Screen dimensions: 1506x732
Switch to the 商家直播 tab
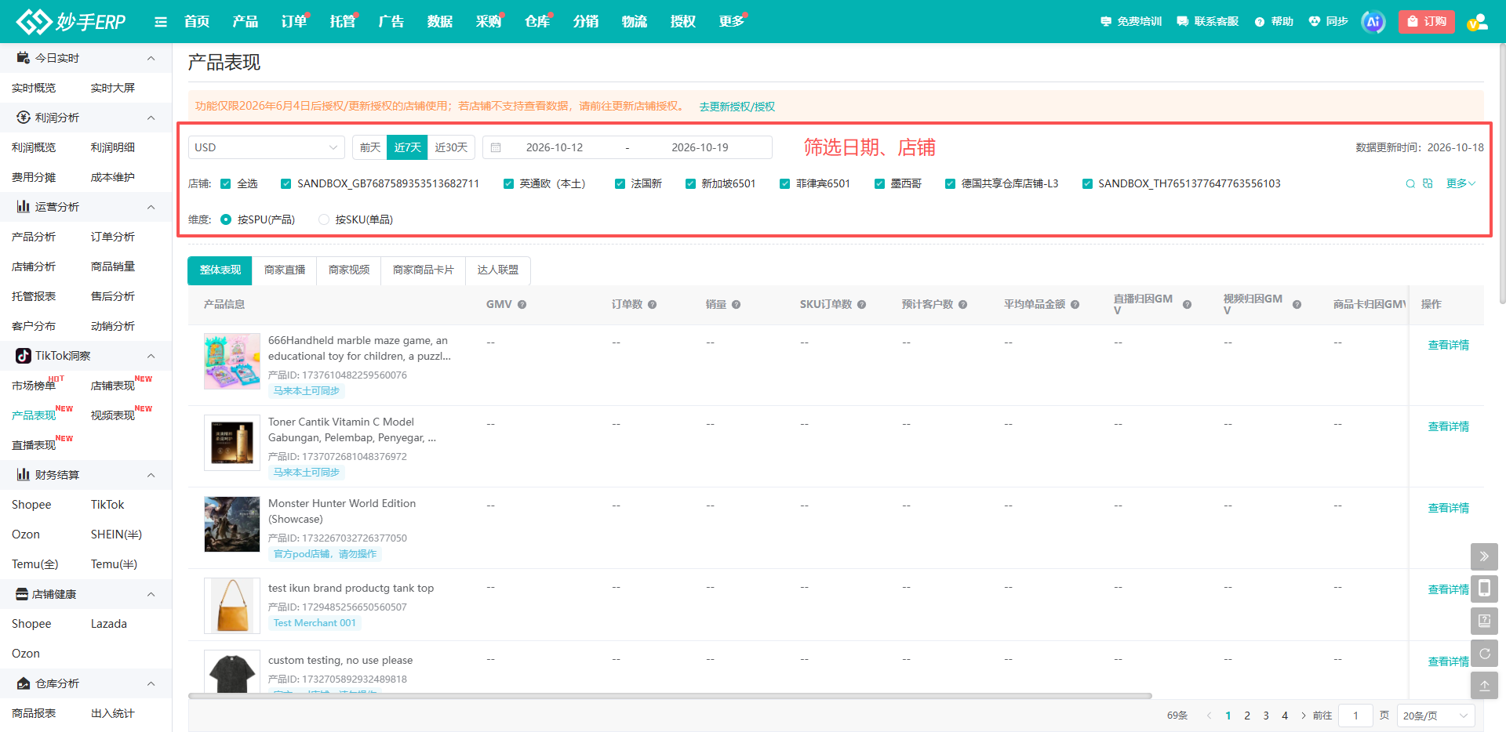pos(285,270)
